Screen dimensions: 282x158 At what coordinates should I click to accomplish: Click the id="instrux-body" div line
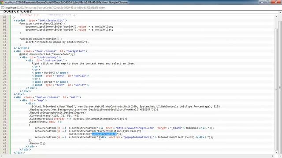point(40,57)
